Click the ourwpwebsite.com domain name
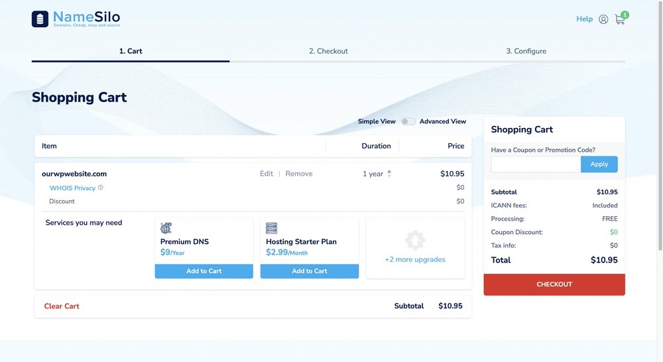The height and width of the screenshot is (362, 663). [74, 174]
